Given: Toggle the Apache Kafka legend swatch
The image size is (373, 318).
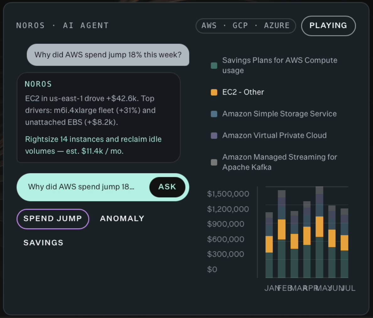Looking at the screenshot, I should 214,162.
